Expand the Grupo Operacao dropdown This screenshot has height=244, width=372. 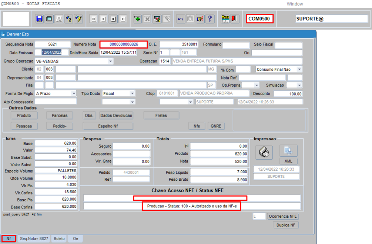tap(110, 61)
